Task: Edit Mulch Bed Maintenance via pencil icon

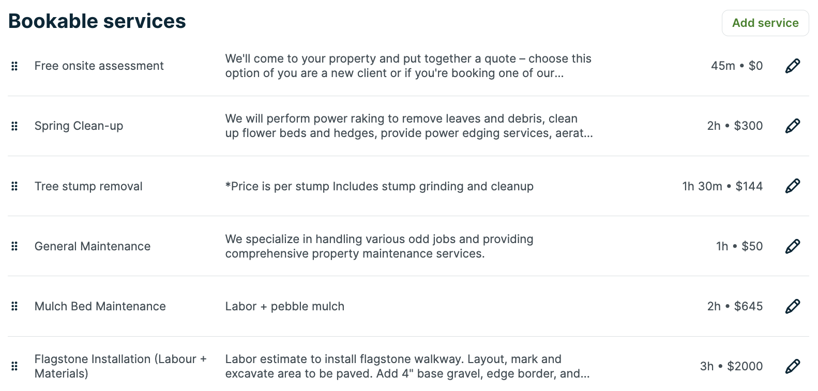Action: point(792,307)
